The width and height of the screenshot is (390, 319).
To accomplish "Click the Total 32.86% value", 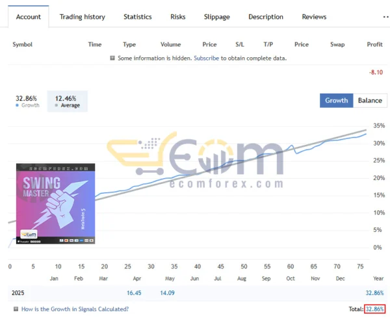I will (x=374, y=309).
